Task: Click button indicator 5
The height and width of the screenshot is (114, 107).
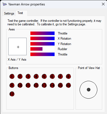Action: point(44,77)
